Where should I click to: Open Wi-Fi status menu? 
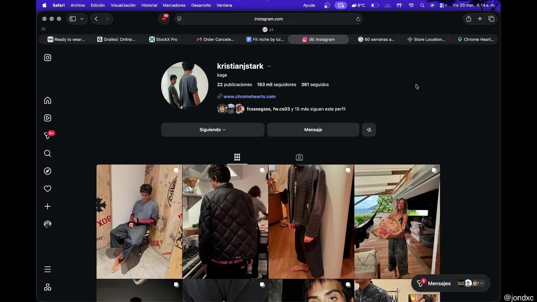click(411, 5)
